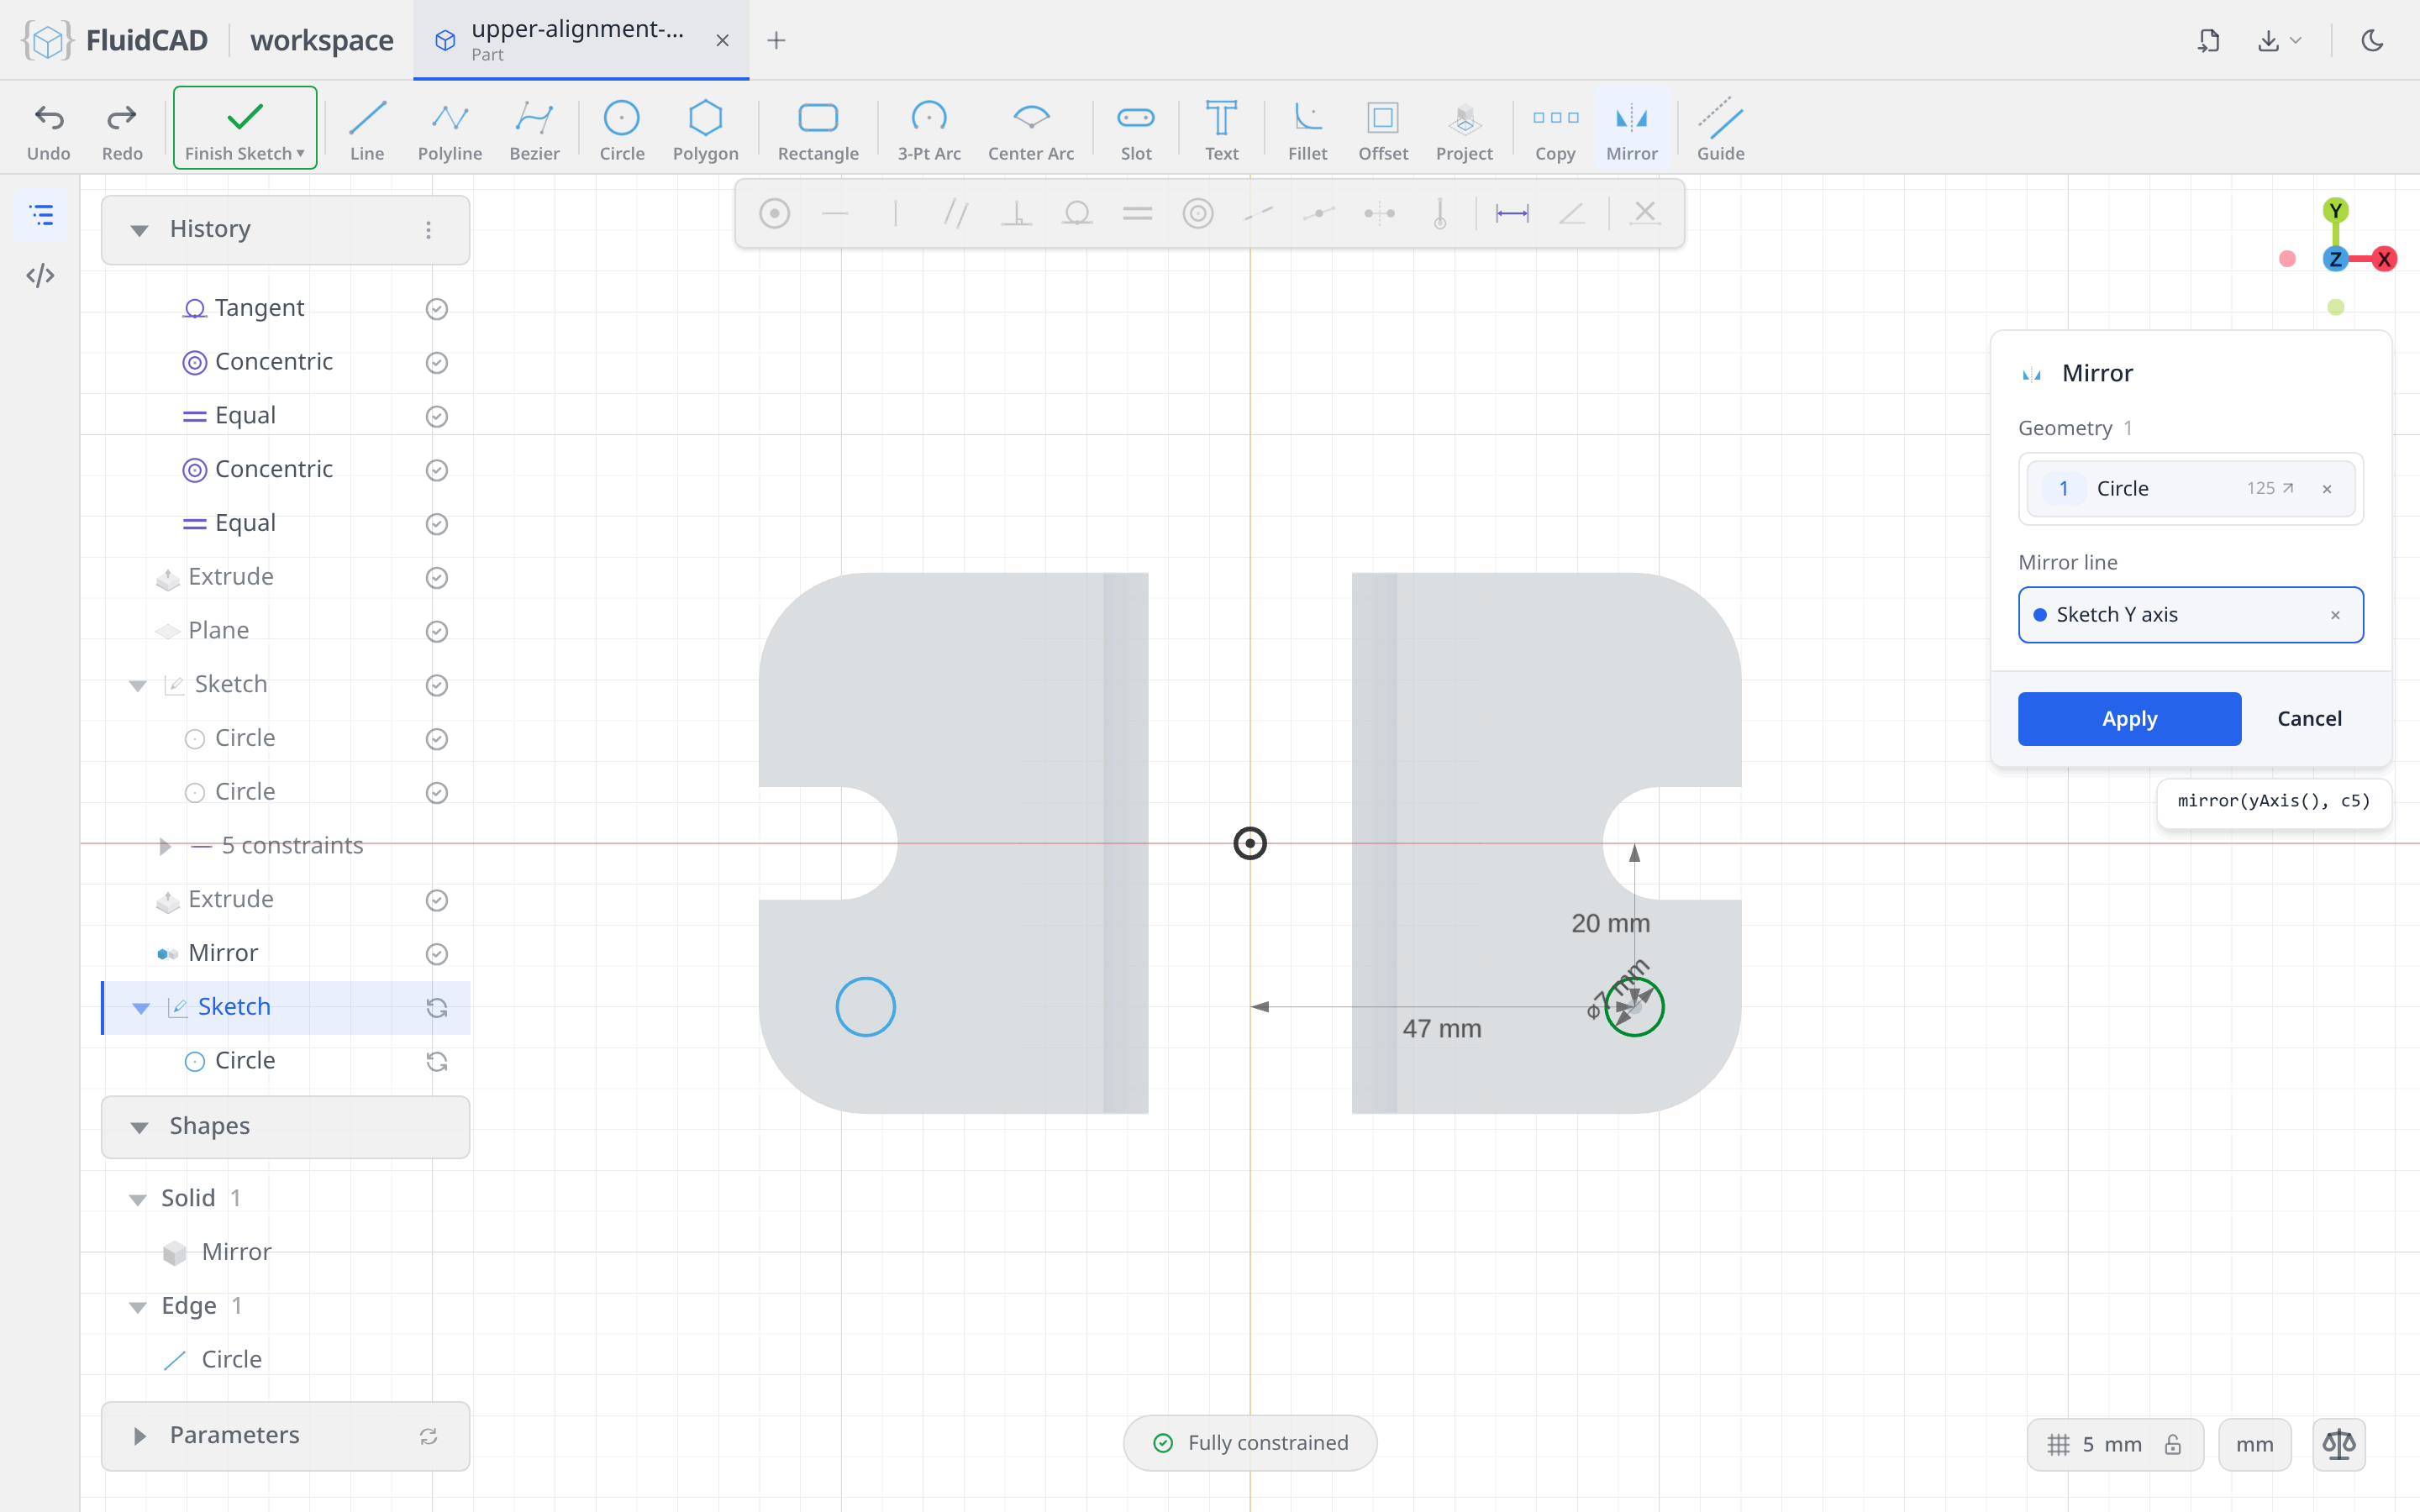Toggle status check on Plane row

tap(436, 631)
